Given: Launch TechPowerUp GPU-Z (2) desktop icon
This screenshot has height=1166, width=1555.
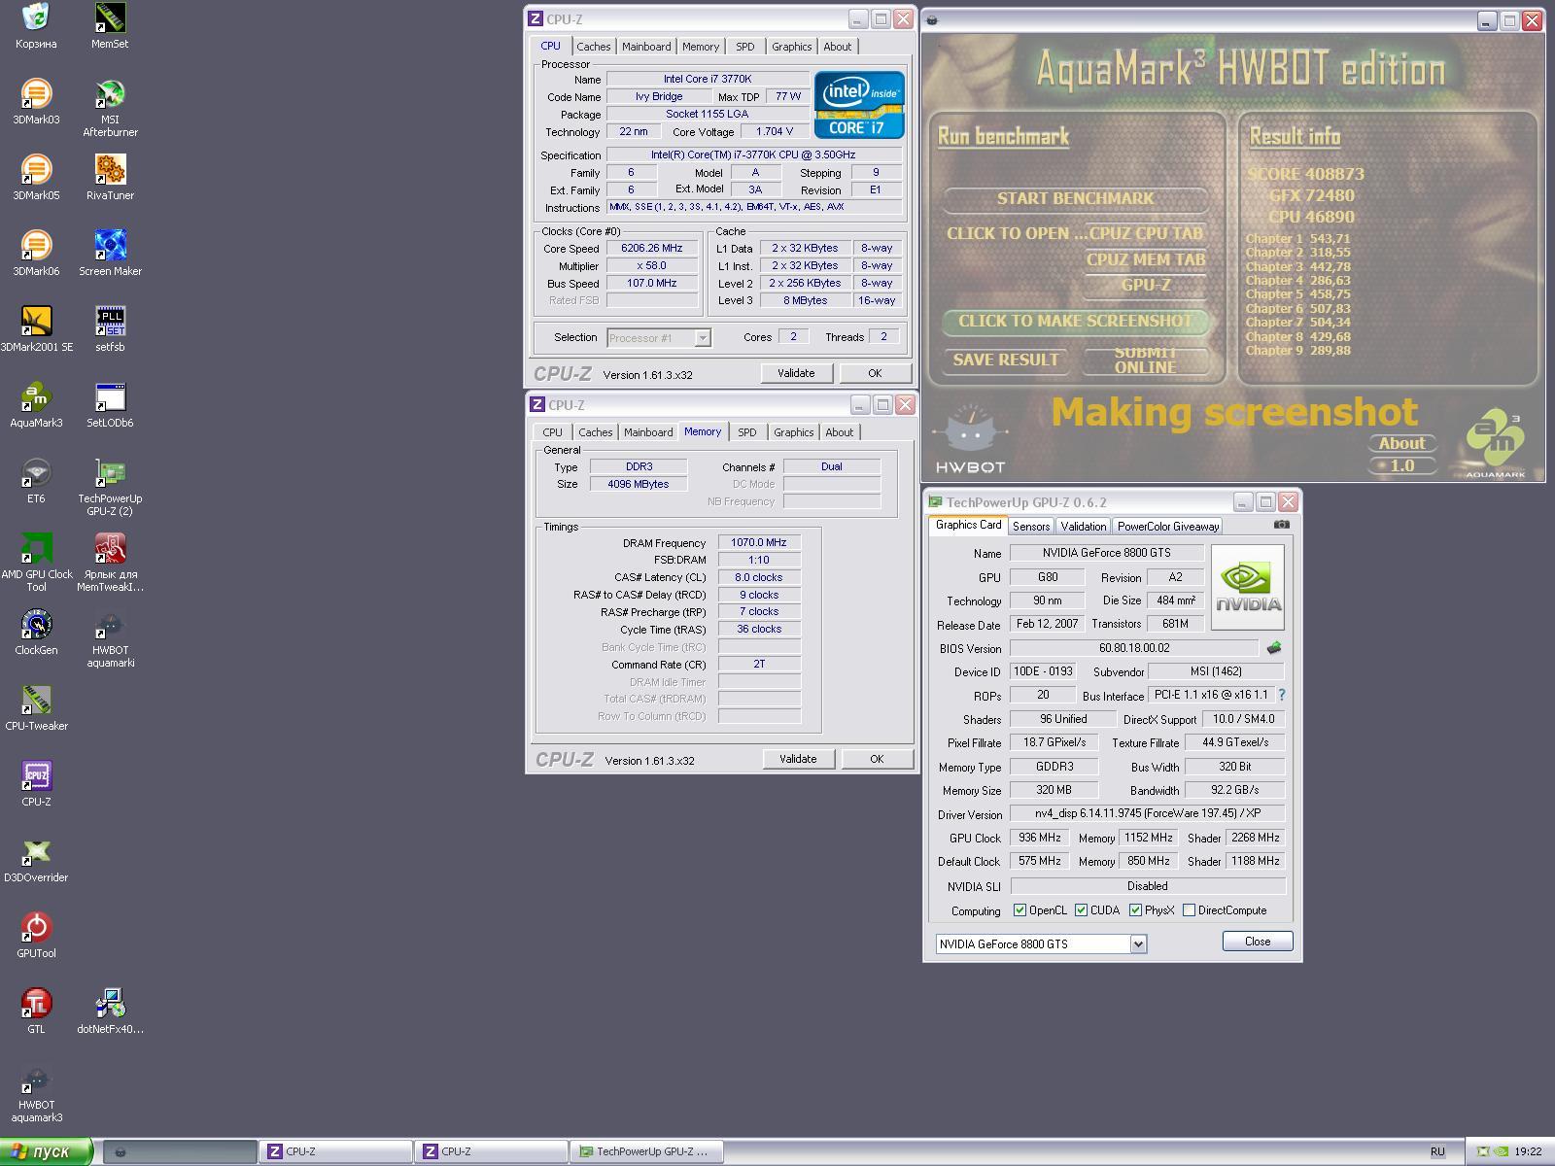Looking at the screenshot, I should pos(110,488).
